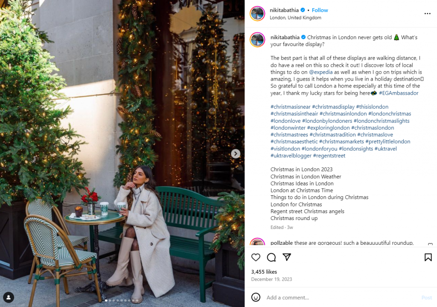This screenshot has height=307, width=437.
Task: Share post using paper plane icon
Action: coord(287,257)
